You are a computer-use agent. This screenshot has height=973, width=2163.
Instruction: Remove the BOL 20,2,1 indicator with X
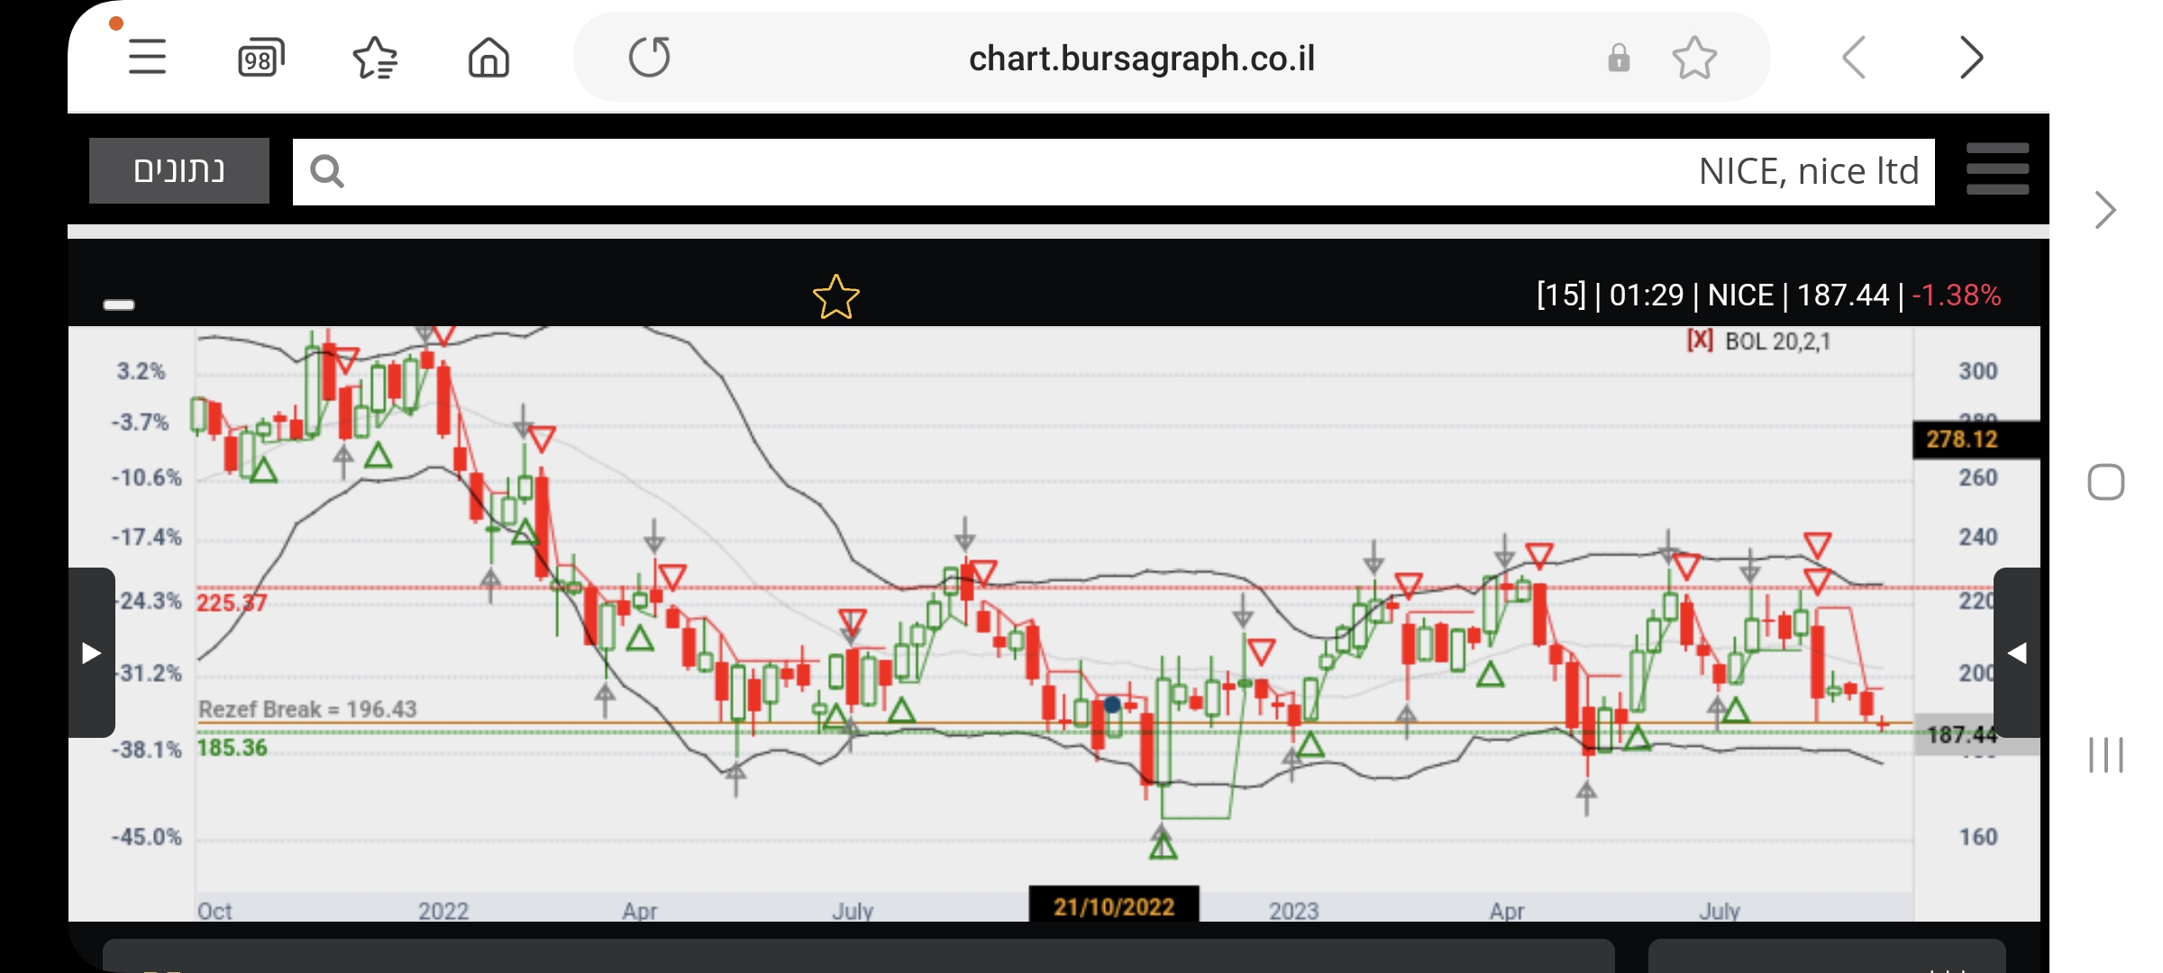coord(1700,341)
